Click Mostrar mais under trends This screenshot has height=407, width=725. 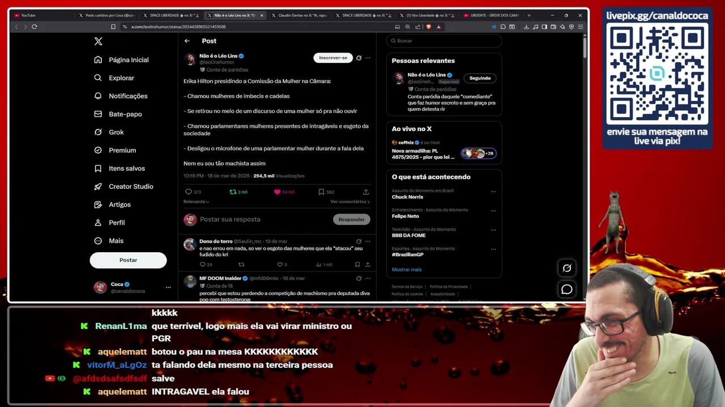[x=407, y=270]
